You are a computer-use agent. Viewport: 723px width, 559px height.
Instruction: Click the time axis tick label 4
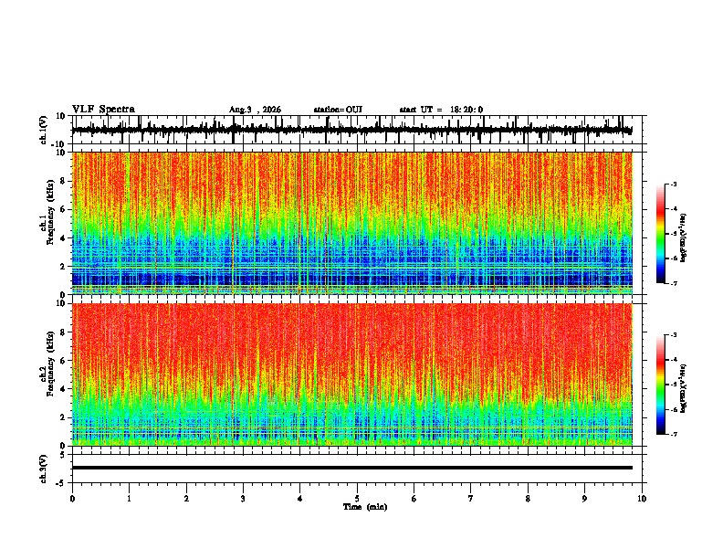click(300, 499)
